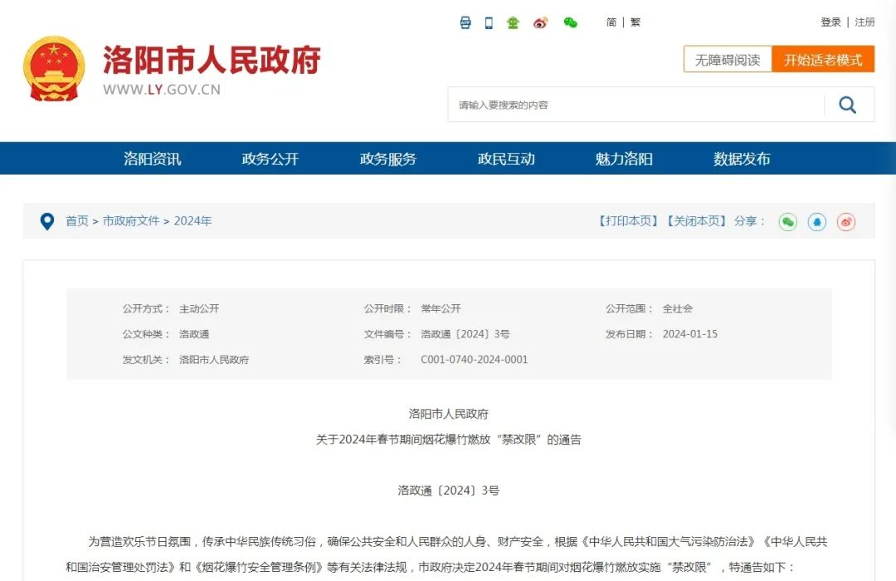
Task: Share page via green WeChat circle icon
Action: point(787,222)
